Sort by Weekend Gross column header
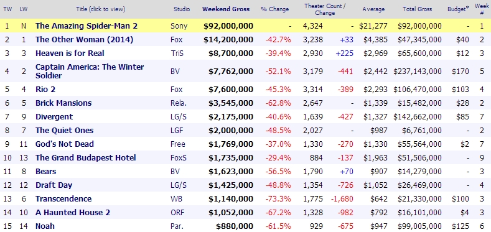Viewport: 491px width, 232px height. pyautogui.click(x=226, y=9)
